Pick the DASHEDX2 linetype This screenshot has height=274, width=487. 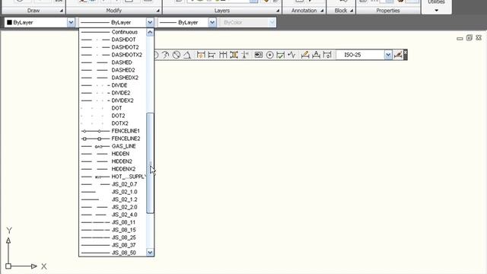(x=113, y=78)
